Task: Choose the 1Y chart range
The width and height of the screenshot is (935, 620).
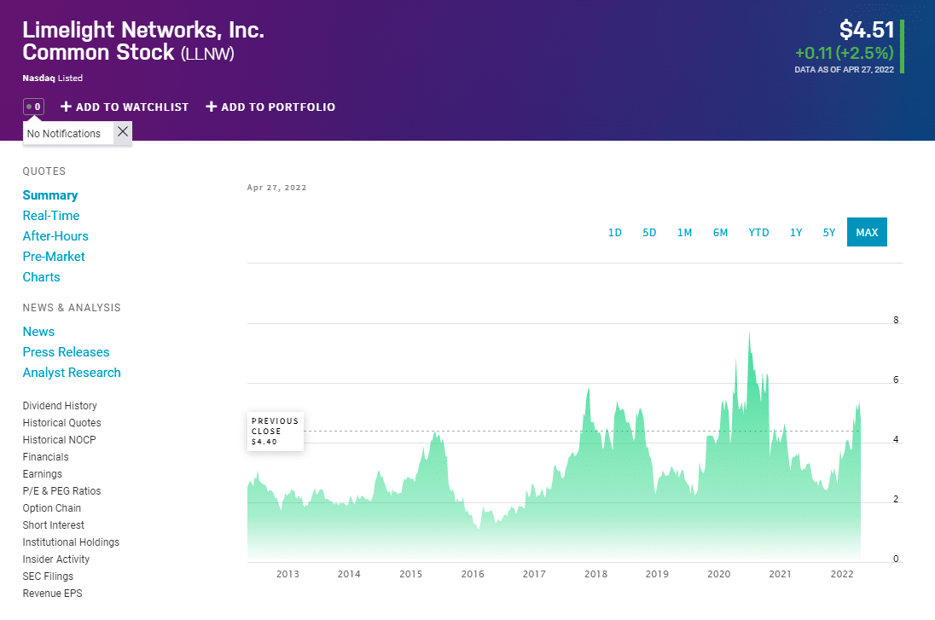Action: 796,232
